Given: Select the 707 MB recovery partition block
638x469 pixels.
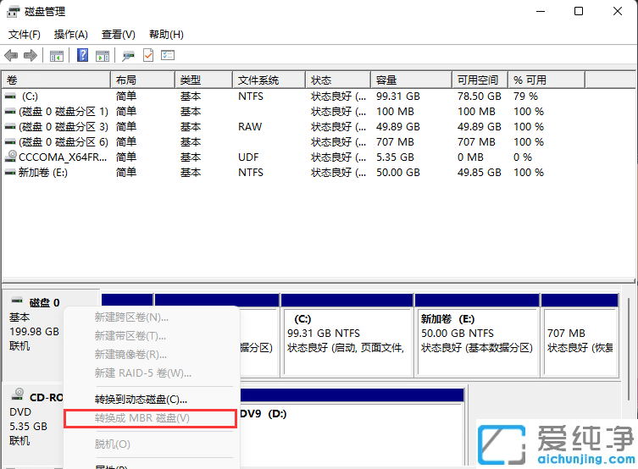Looking at the screenshot, I should 580,335.
